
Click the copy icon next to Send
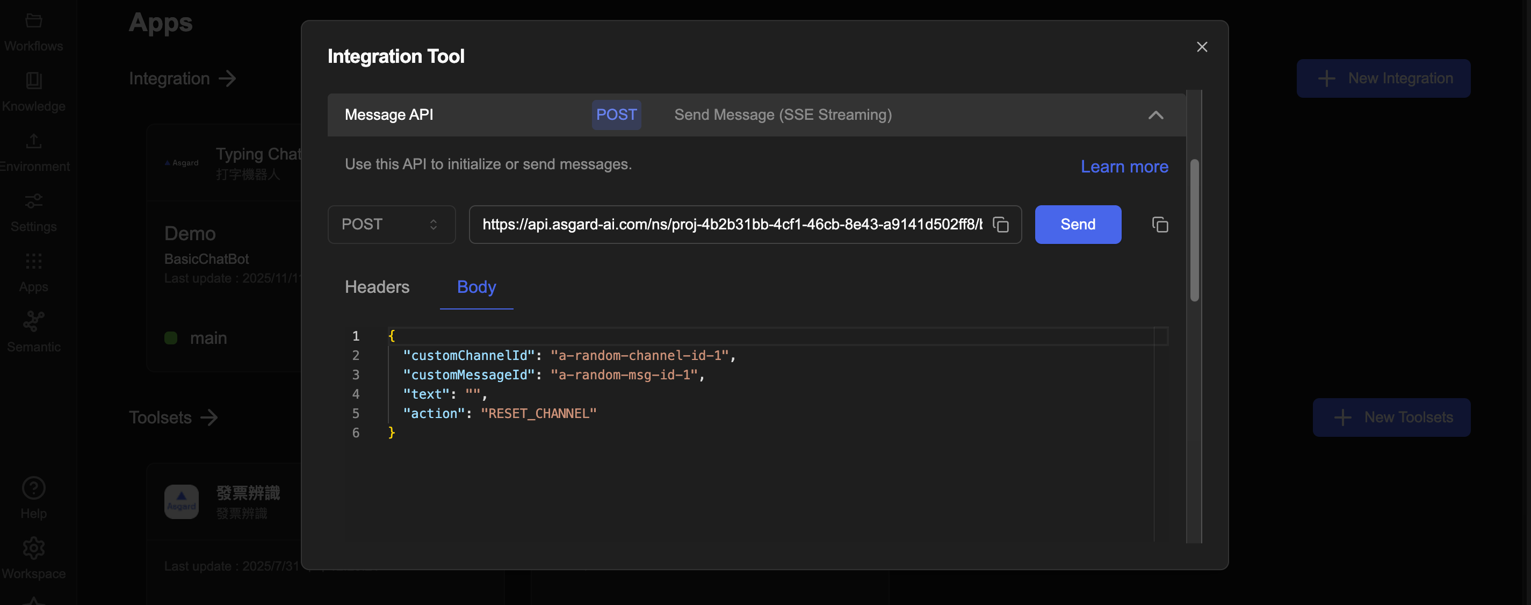click(x=1160, y=225)
